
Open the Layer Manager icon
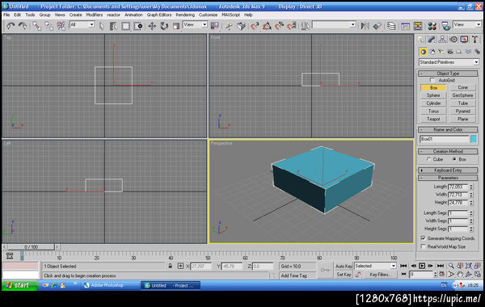pyautogui.click(x=391, y=27)
